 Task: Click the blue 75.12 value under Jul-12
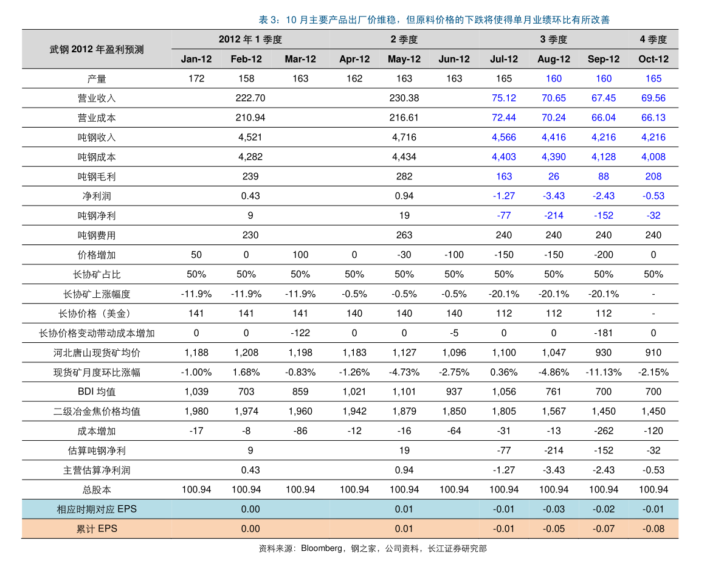504,98
